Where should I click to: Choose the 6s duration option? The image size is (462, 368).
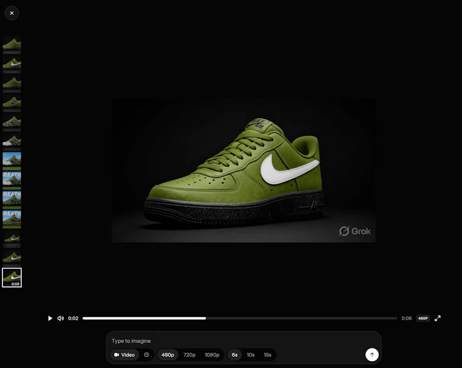point(235,355)
